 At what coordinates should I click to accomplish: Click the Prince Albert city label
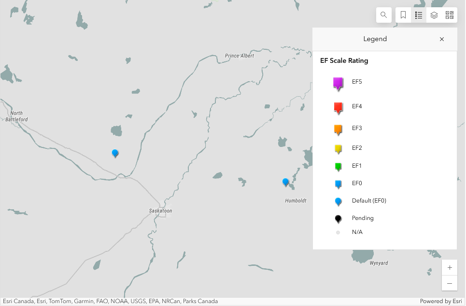click(x=239, y=56)
